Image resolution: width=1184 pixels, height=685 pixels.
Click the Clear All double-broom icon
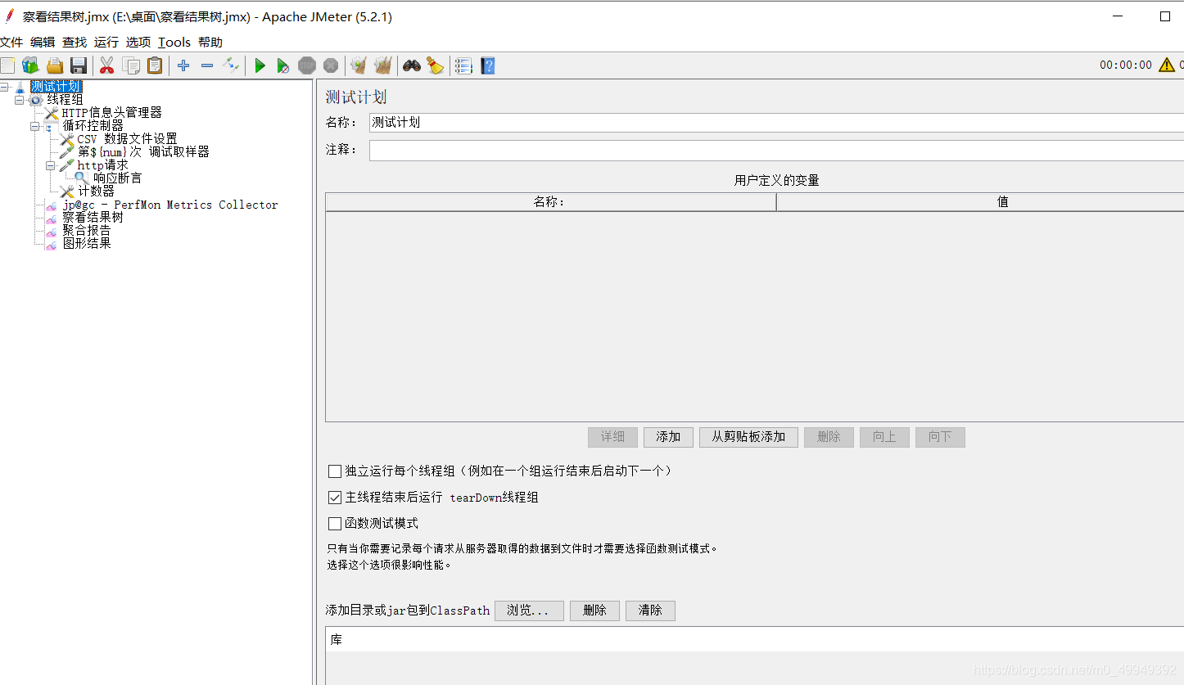tap(383, 65)
